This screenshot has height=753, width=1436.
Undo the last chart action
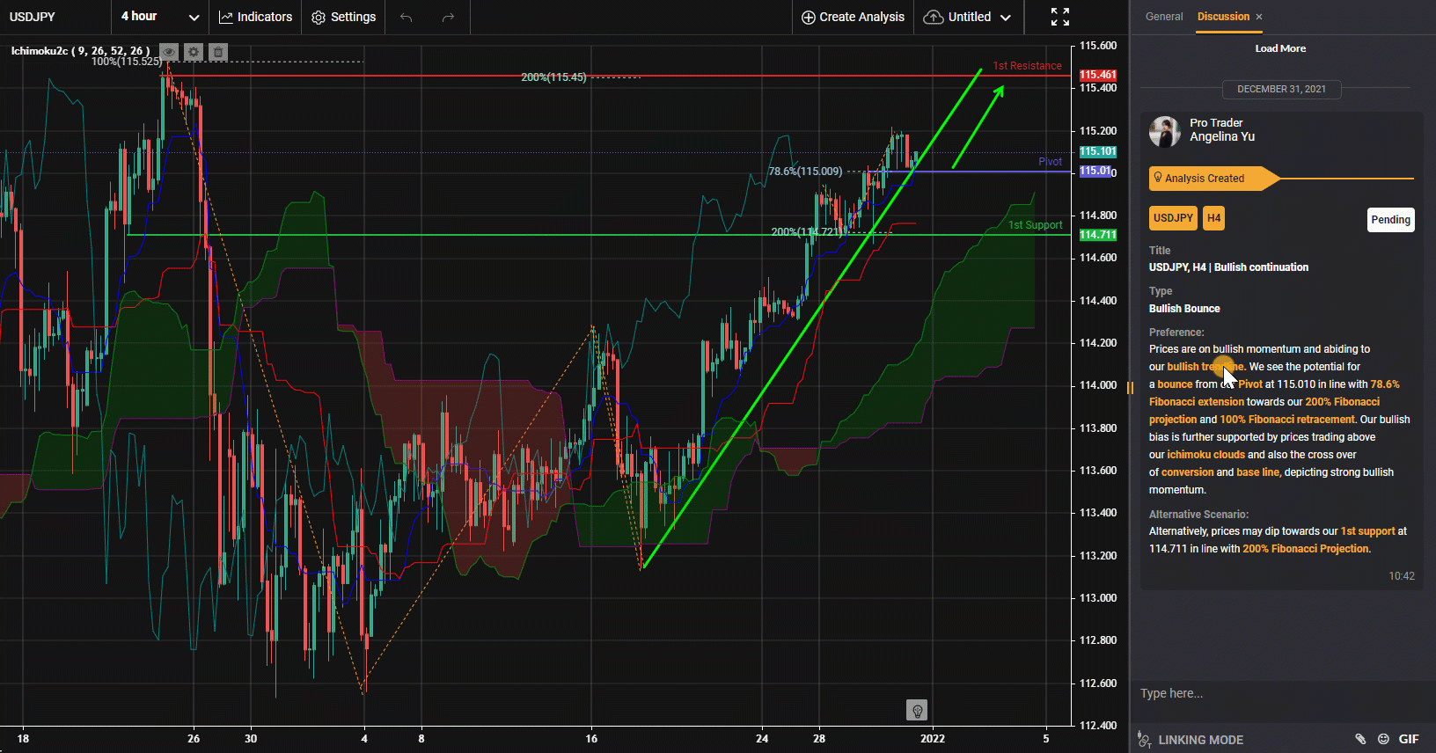tap(406, 17)
